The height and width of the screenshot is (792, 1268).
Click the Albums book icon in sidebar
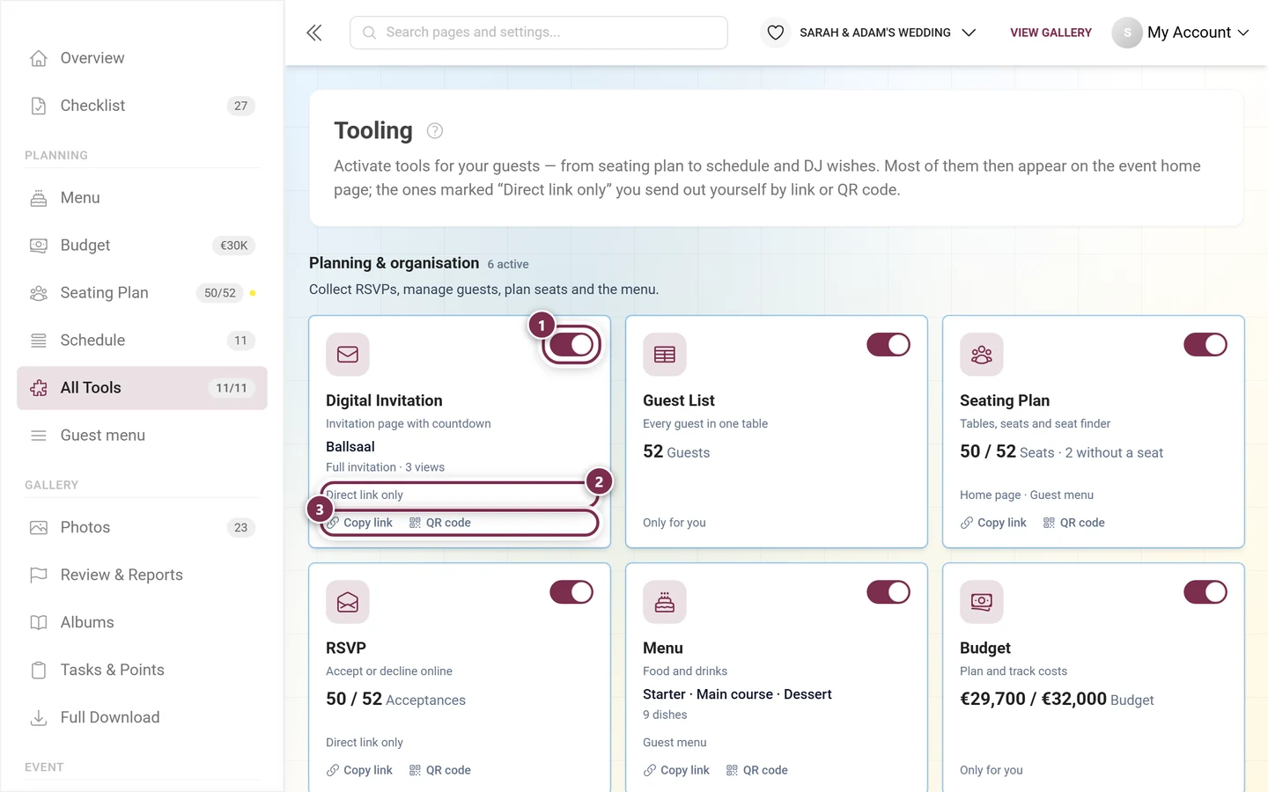coord(39,623)
